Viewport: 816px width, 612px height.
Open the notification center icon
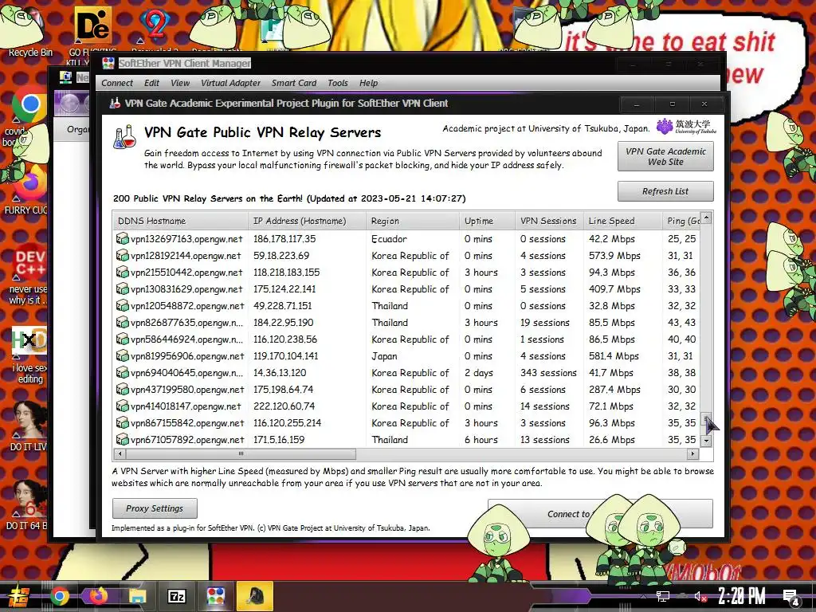(x=791, y=598)
